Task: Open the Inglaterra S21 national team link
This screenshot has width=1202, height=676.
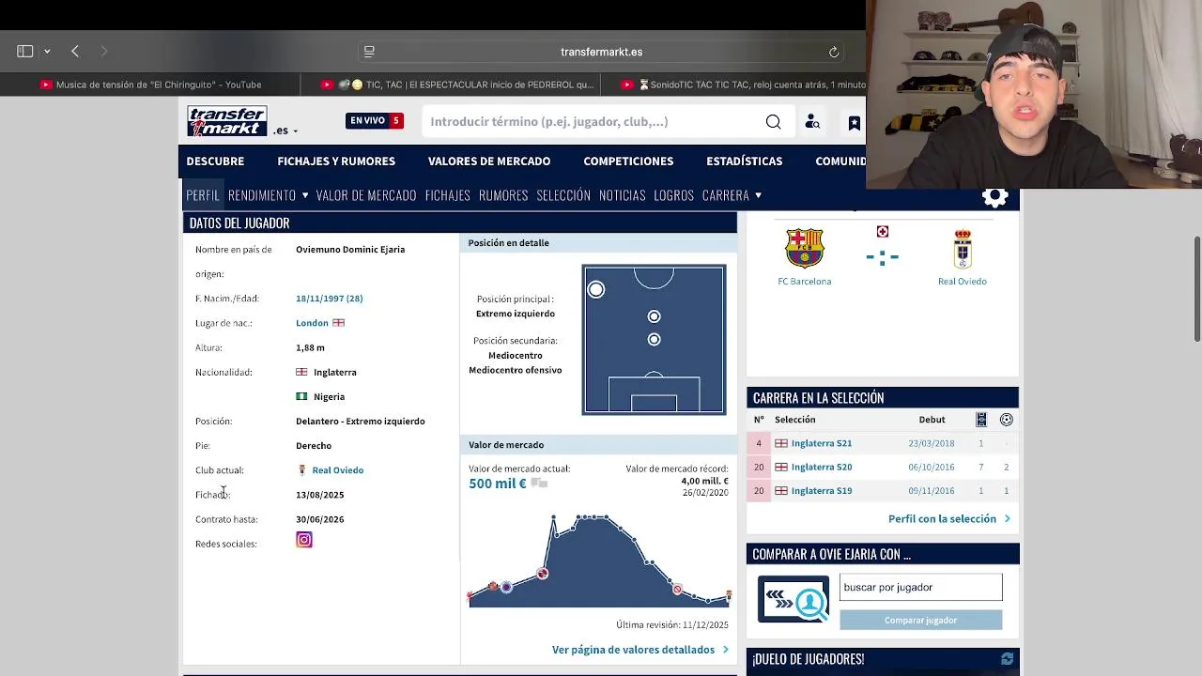Action: click(822, 443)
